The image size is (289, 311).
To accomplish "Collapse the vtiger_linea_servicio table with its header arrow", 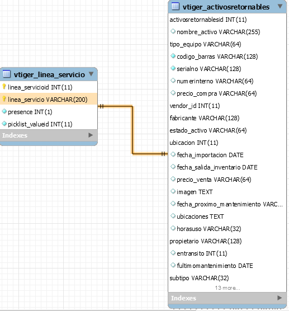I will click(x=91, y=74).
